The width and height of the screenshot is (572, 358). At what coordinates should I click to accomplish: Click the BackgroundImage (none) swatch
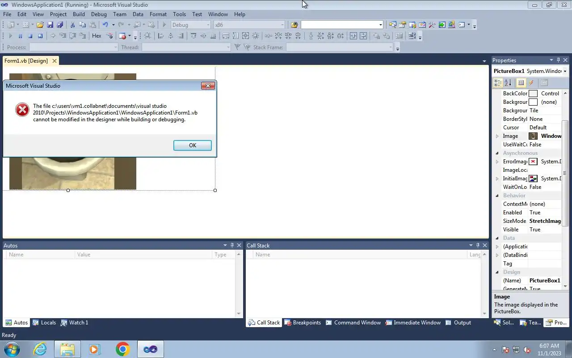point(533,102)
